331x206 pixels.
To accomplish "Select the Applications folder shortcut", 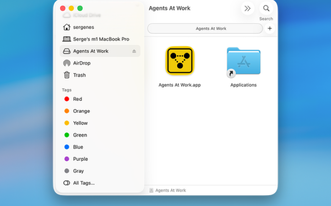I will click(244, 62).
